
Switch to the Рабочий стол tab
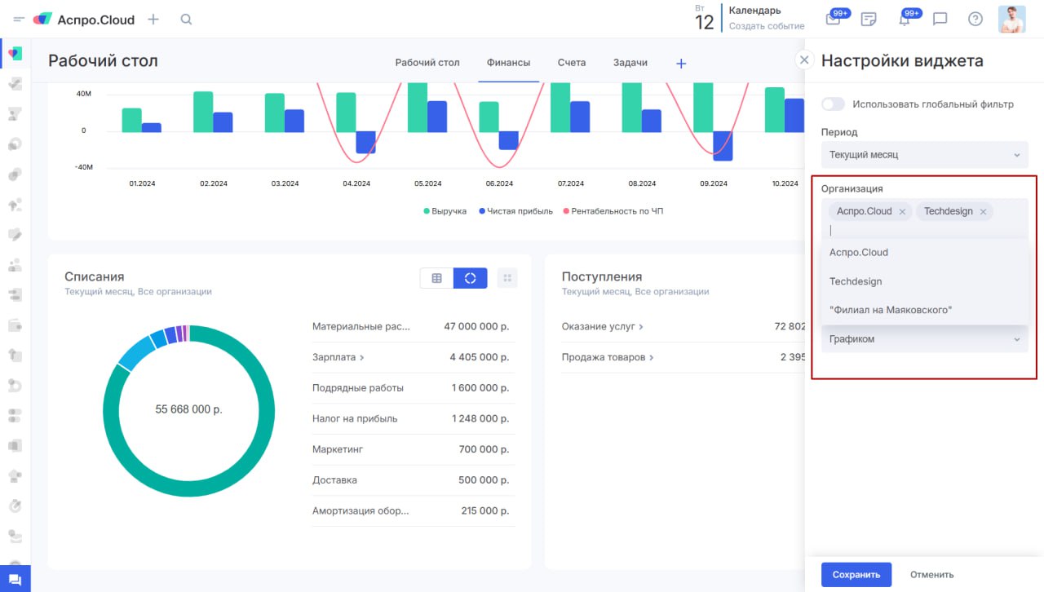[427, 63]
